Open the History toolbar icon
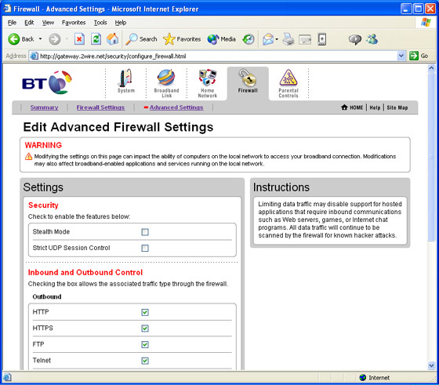 point(249,39)
